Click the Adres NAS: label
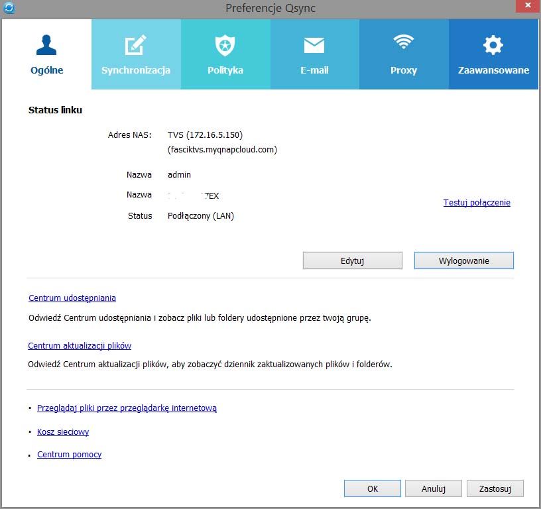Screen dimensions: 541x509 point(129,135)
